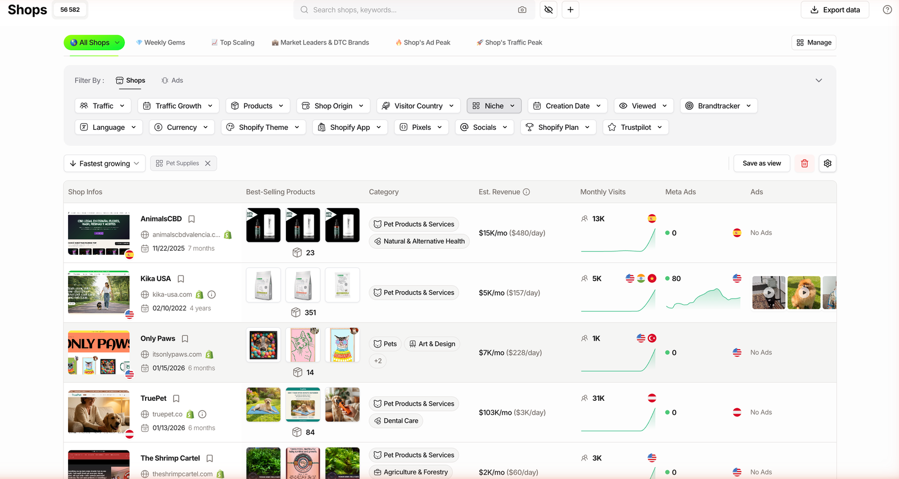This screenshot has height=479, width=899.
Task: Click product count box icon for Kika USA
Action: tap(296, 313)
